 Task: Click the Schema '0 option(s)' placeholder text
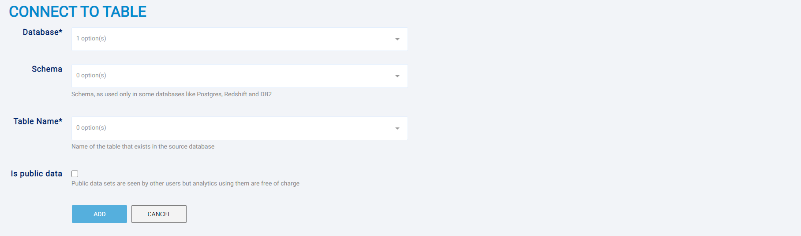click(91, 75)
